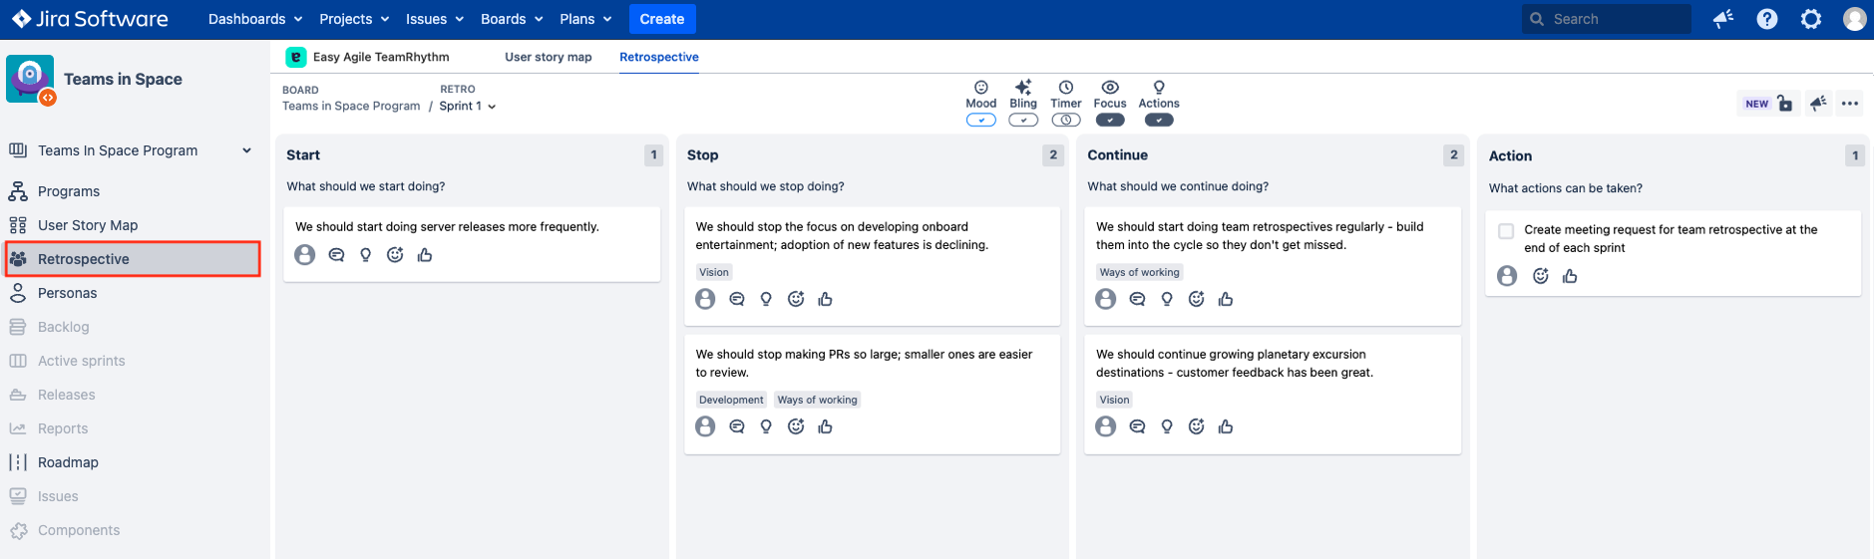The width and height of the screenshot is (1874, 559).
Task: Click Vision tag on onboard entertainment card
Action: (714, 272)
